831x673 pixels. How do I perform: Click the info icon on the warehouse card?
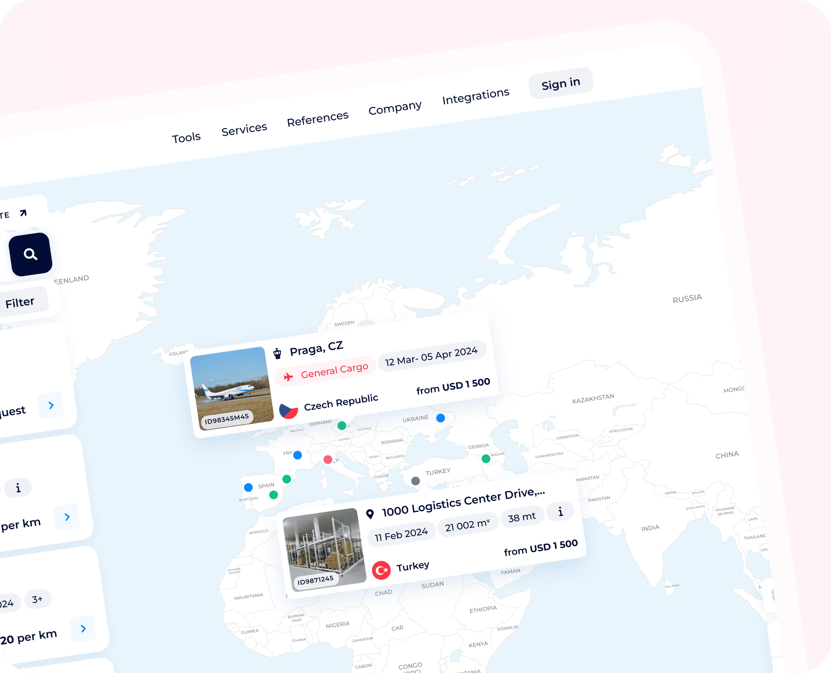[561, 512]
